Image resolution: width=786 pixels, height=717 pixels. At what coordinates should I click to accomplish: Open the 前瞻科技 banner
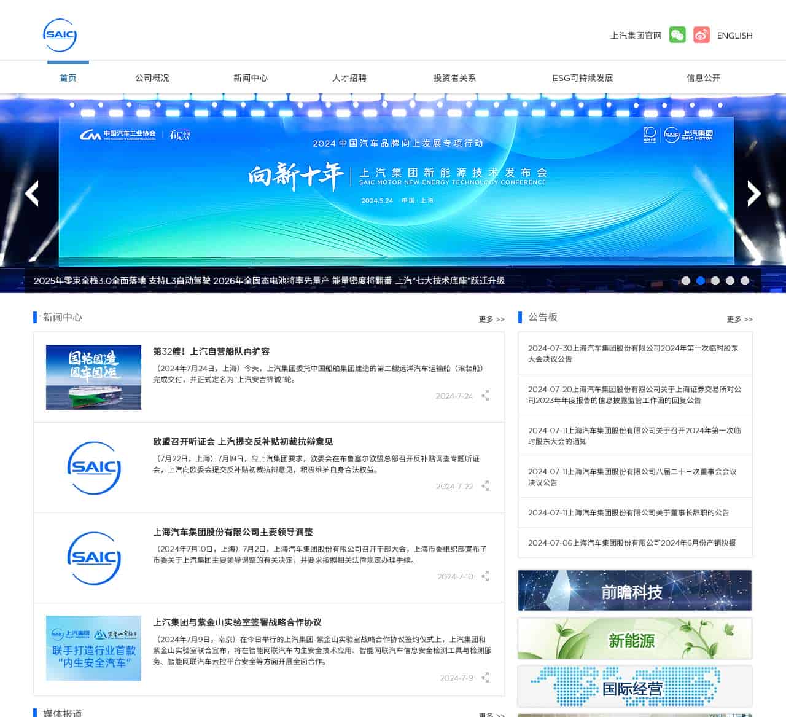(635, 590)
